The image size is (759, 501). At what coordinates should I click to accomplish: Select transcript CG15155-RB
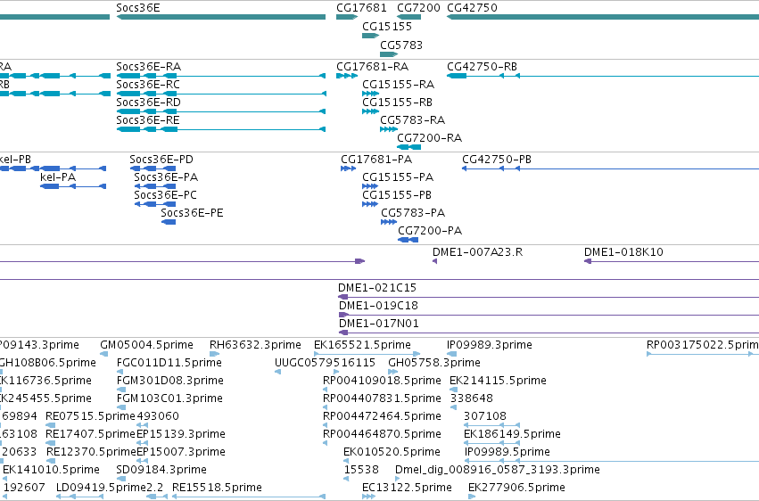[x=398, y=102]
